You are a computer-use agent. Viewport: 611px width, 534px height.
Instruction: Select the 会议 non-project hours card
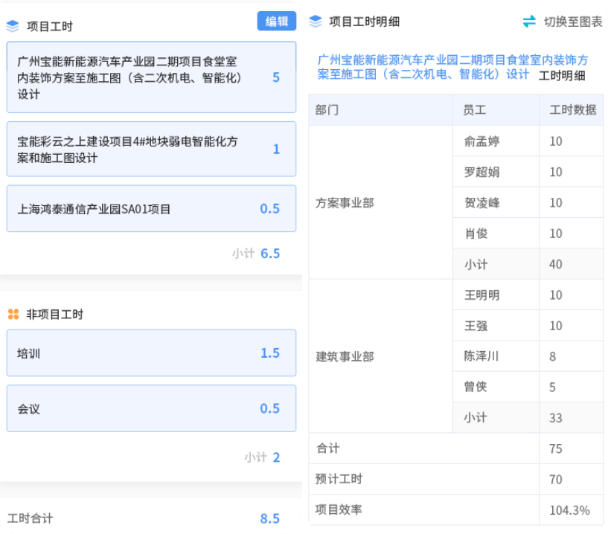[x=151, y=408]
